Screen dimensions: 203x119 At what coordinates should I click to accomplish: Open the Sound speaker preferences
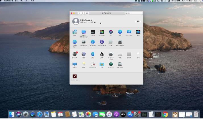click(102, 54)
